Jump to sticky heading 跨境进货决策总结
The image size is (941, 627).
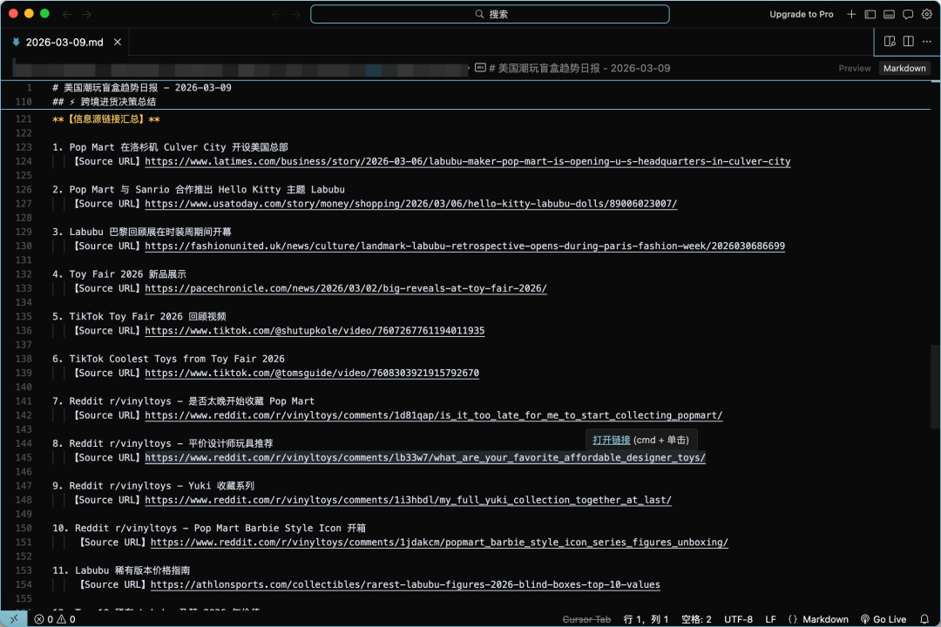click(104, 102)
